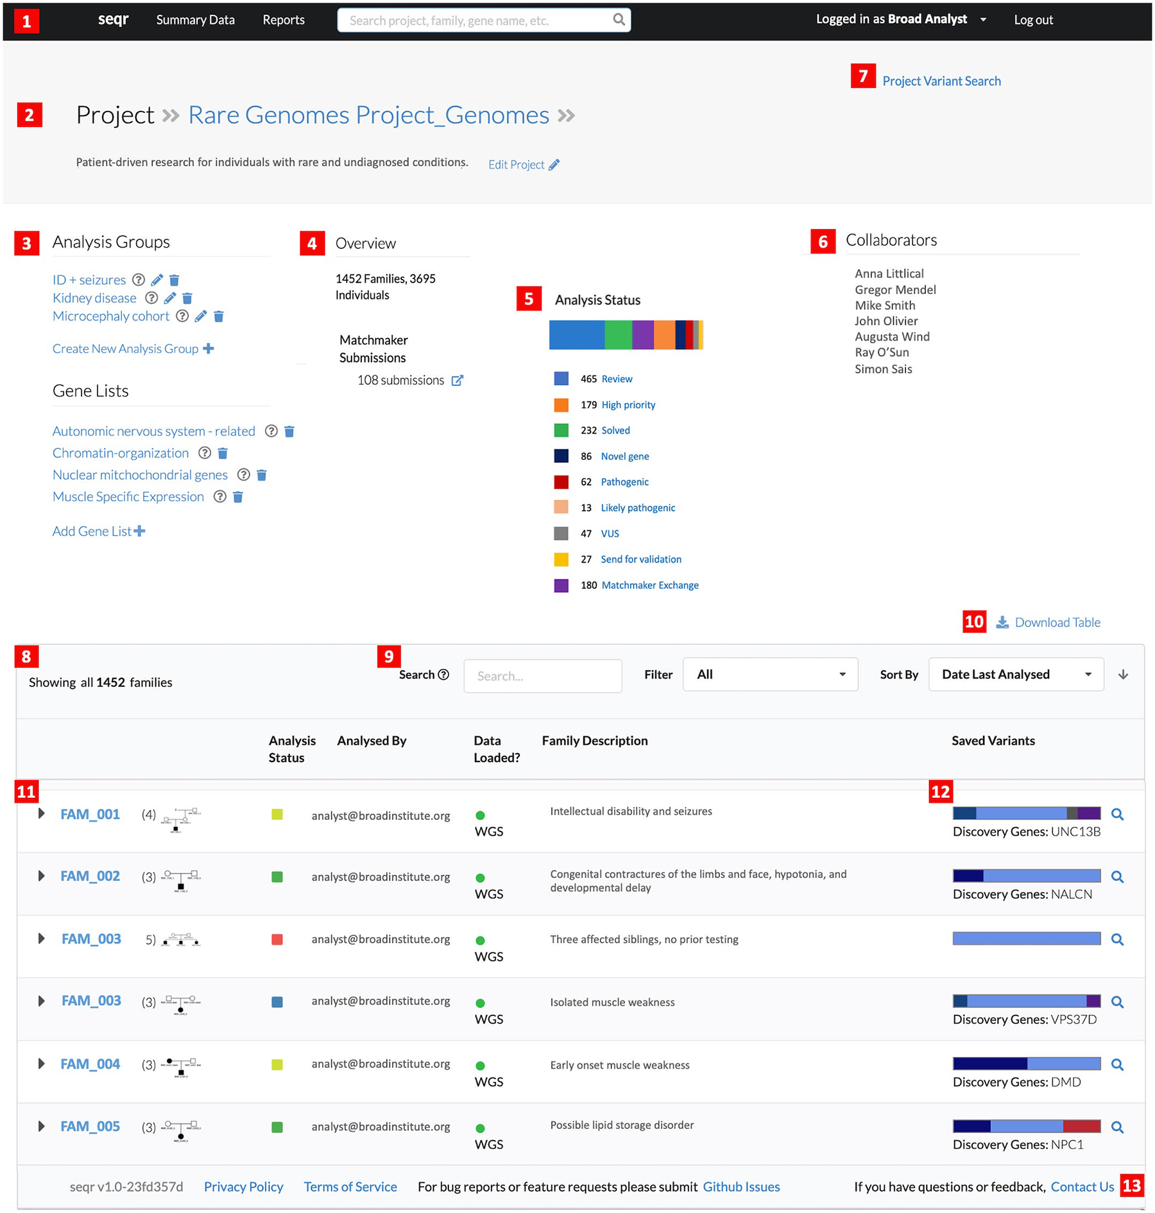Open the Terms of Service link

350,1187
